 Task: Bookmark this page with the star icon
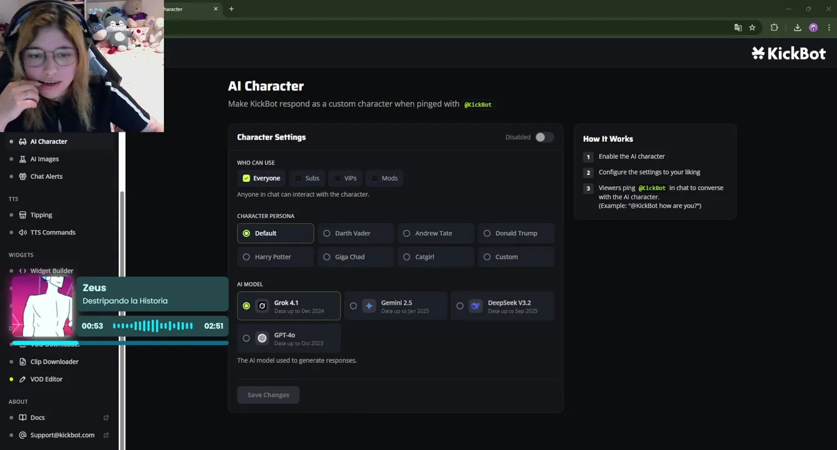click(753, 27)
